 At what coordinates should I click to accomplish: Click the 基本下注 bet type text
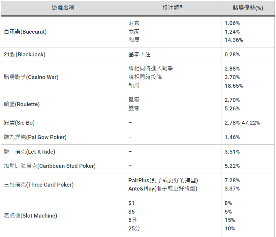tap(139, 55)
